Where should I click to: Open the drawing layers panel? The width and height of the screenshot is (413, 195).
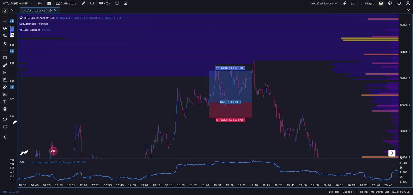coord(5,109)
